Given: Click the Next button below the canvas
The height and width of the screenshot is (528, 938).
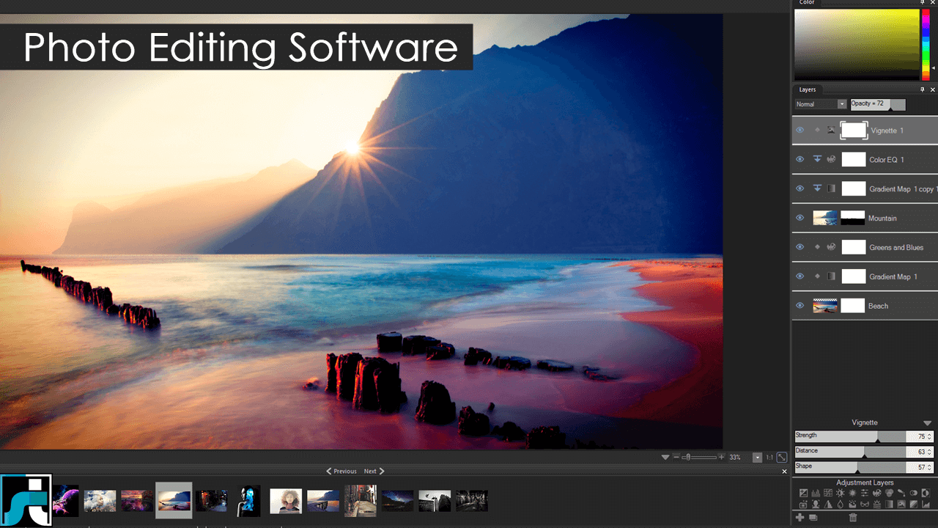Looking at the screenshot, I should (x=372, y=471).
